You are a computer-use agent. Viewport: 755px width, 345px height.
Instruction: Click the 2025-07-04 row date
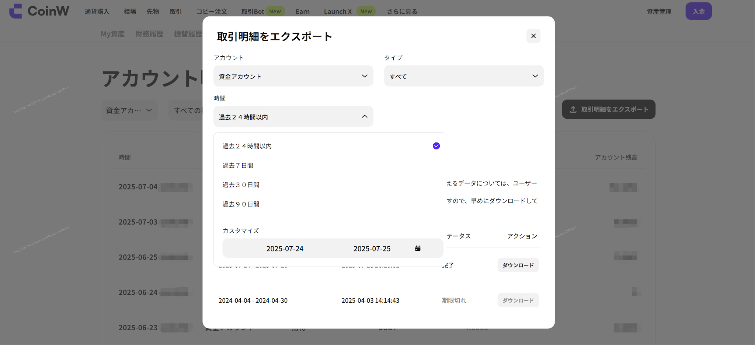[x=138, y=187]
